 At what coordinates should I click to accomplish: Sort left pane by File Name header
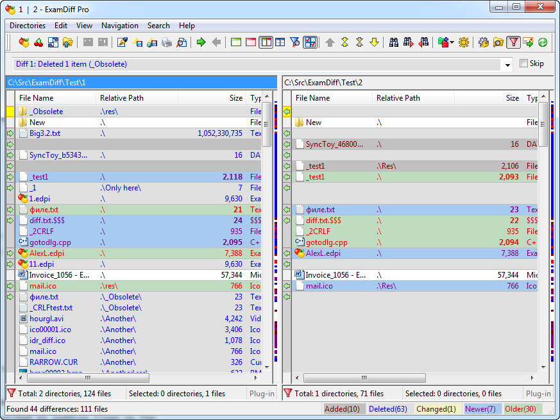point(55,98)
